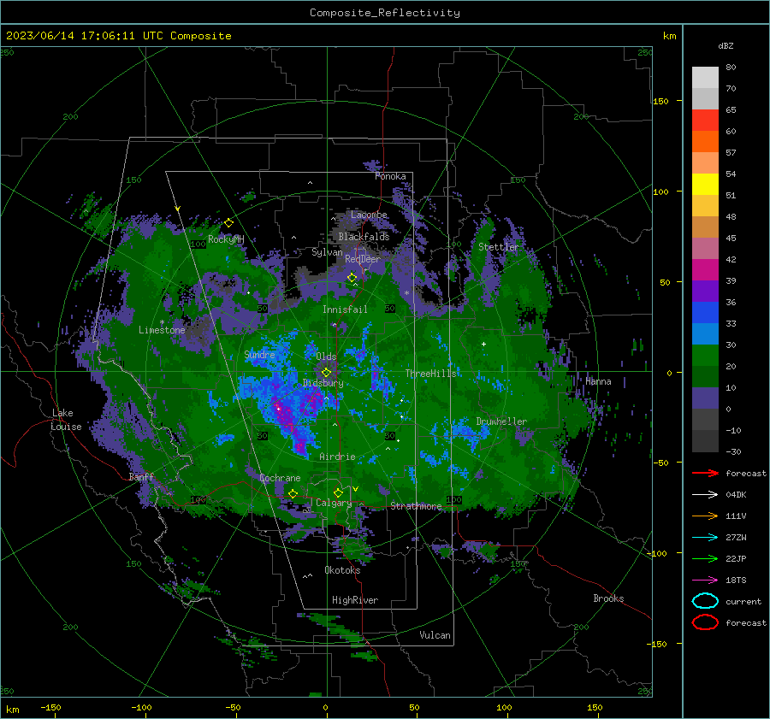Screen dimensions: 770x719
Task: Select the red swatch between 65 and 60 dBZ
Action: point(705,121)
